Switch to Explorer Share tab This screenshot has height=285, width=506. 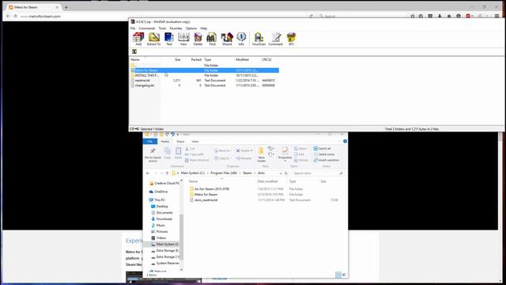click(180, 142)
